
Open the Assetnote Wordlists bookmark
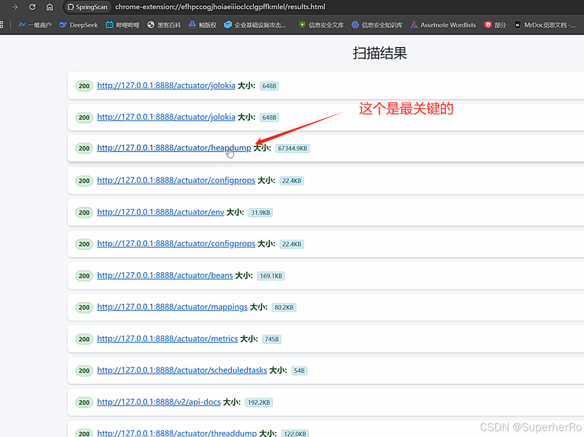point(443,25)
